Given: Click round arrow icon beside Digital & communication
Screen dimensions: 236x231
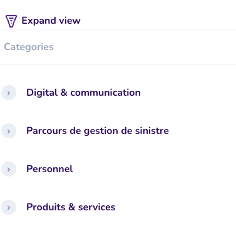Looking at the screenshot, I should pos(9,93).
